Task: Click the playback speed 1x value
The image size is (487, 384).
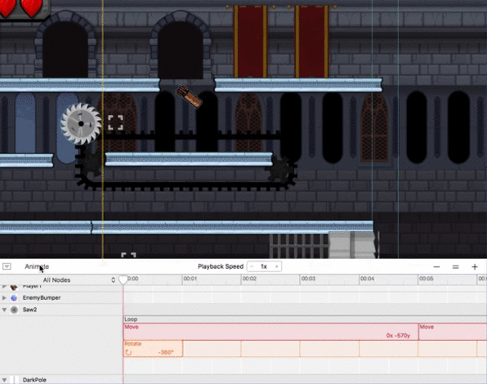Action: point(264,266)
